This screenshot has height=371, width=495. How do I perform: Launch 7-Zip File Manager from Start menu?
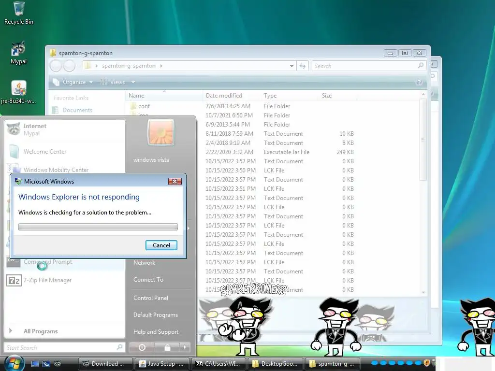pos(65,280)
